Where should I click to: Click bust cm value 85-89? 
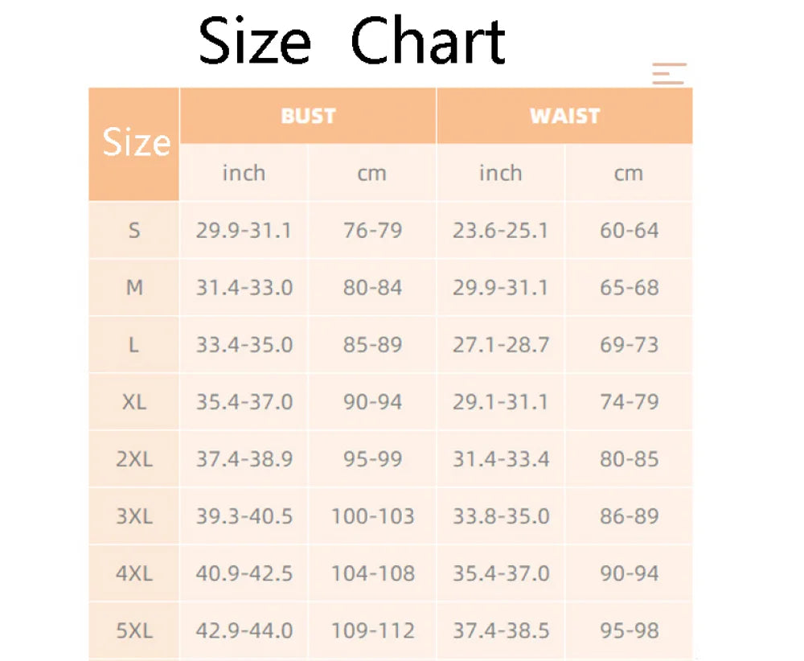pyautogui.click(x=373, y=345)
